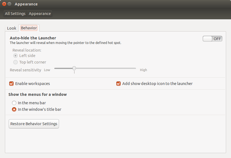Select In the window's title bar option

[x=14, y=109]
